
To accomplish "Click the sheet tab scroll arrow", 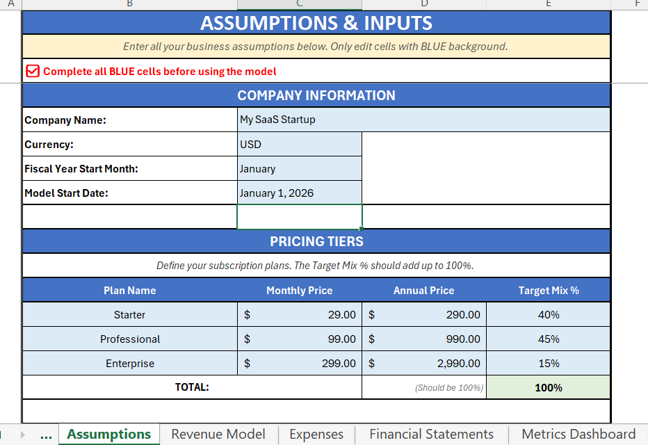I will point(22,435).
